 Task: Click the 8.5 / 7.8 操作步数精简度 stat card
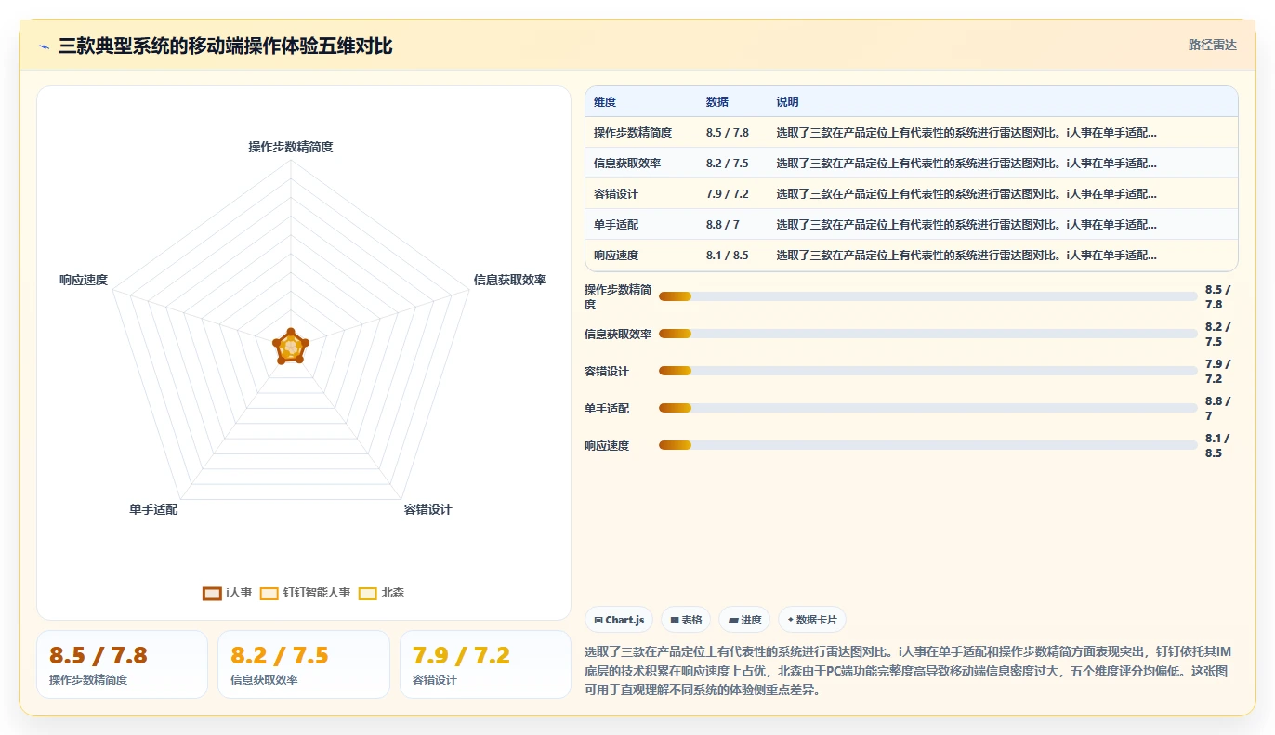[122, 664]
